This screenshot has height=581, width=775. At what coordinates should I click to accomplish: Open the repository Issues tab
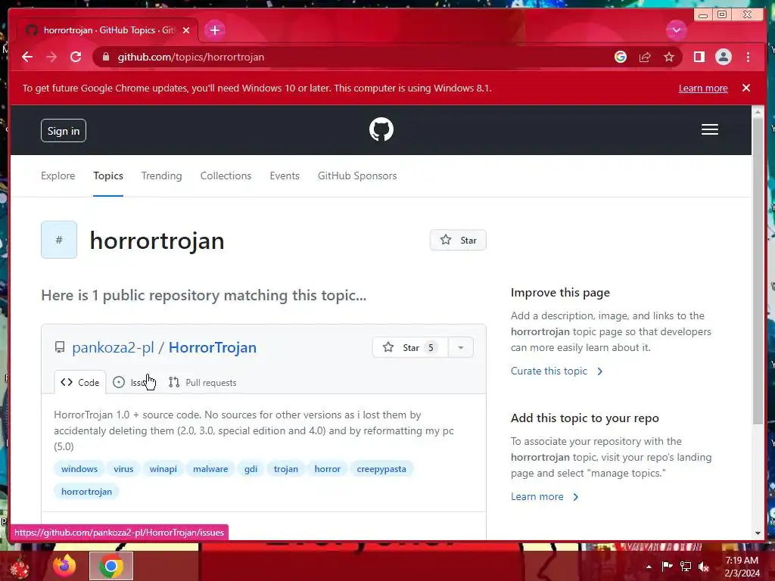pos(133,382)
